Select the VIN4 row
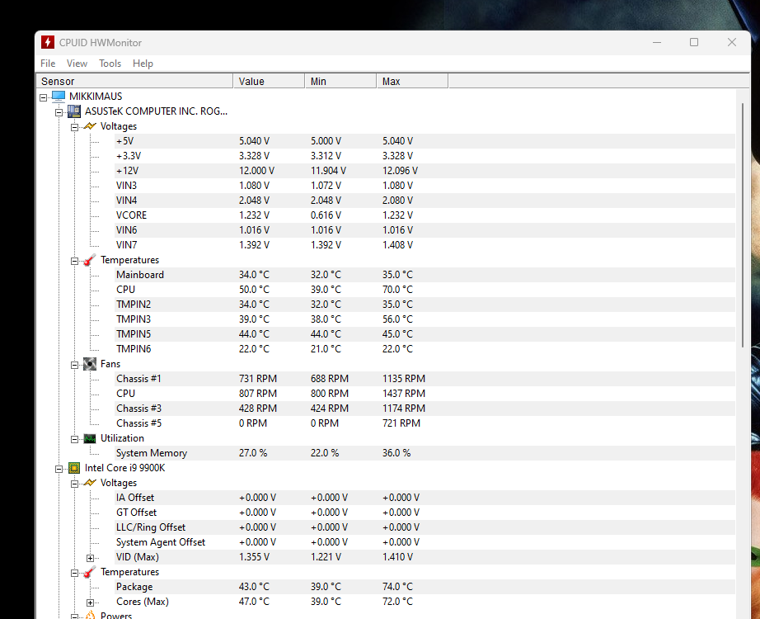 click(x=425, y=201)
